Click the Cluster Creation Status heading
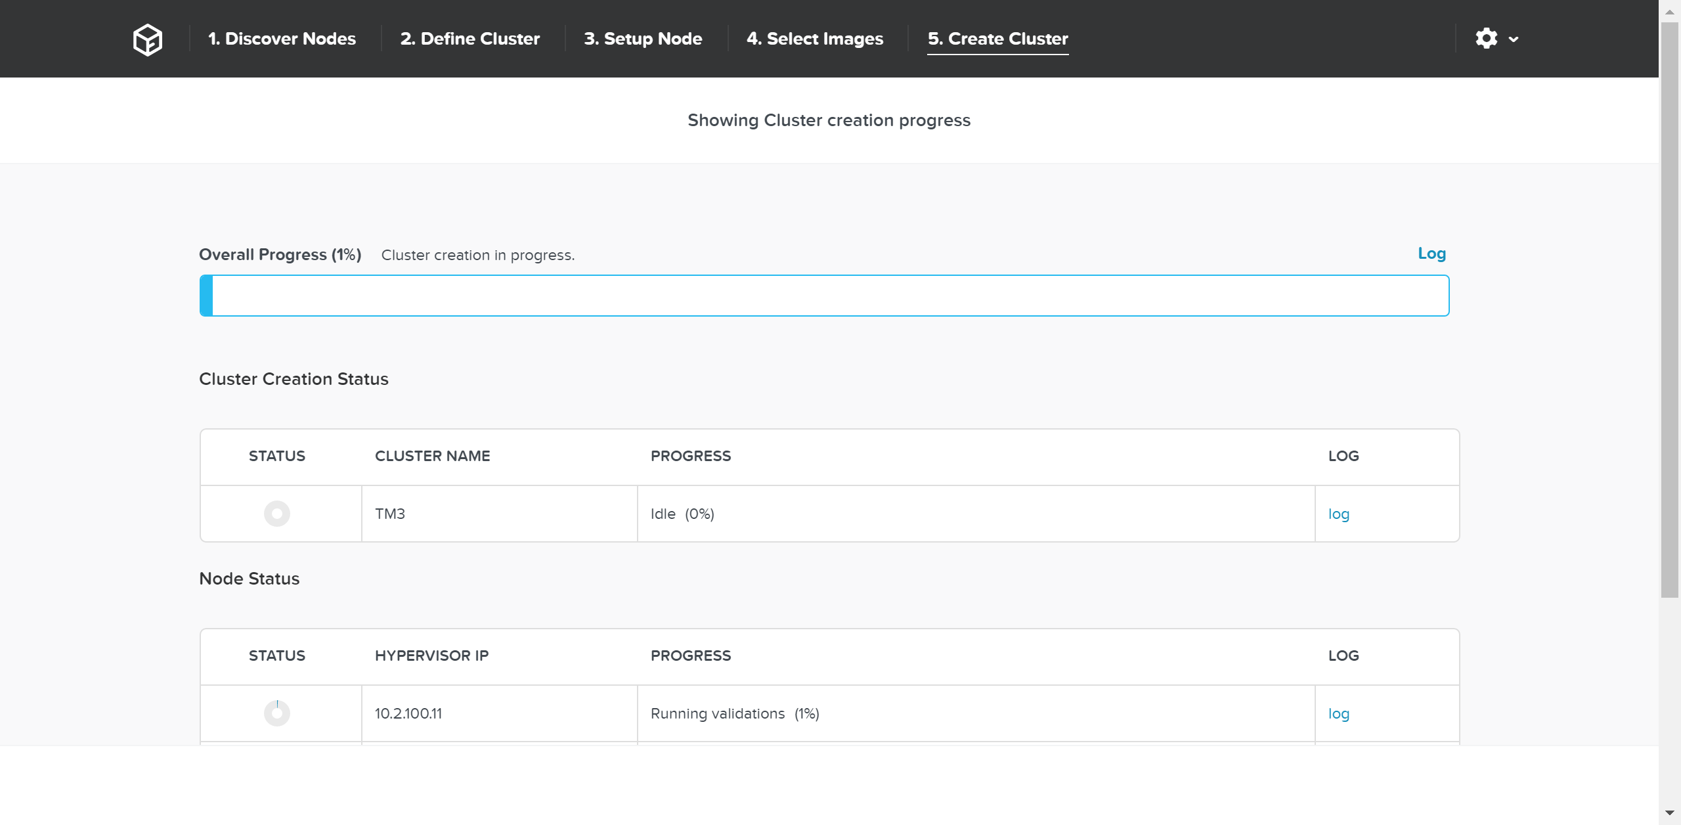This screenshot has width=1681, height=825. (294, 379)
